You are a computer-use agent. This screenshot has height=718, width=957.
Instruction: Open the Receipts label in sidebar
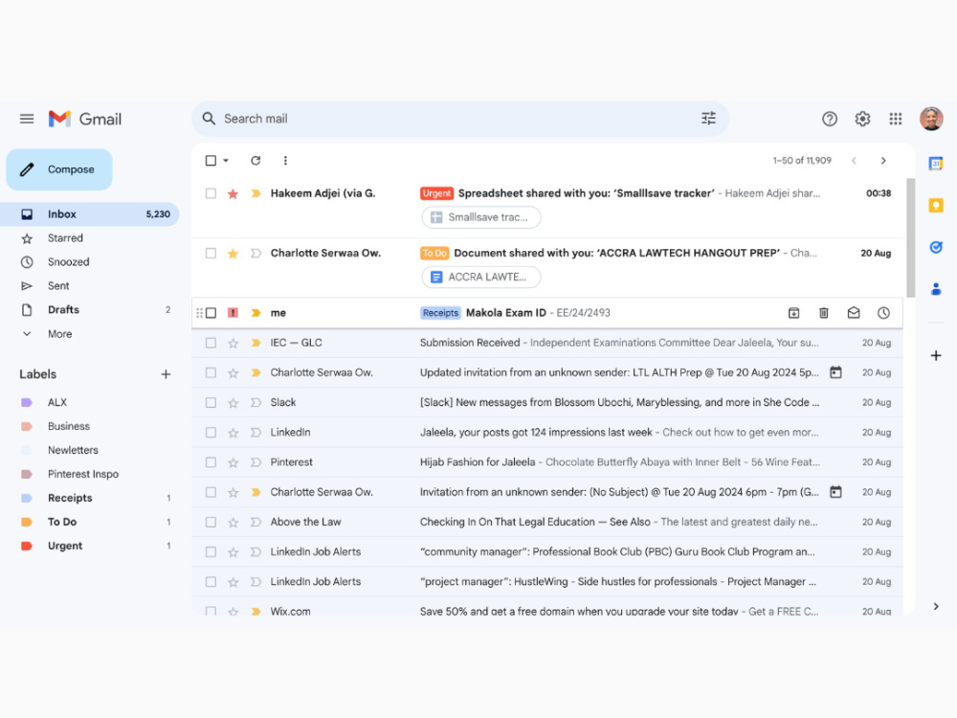click(x=90, y=498)
